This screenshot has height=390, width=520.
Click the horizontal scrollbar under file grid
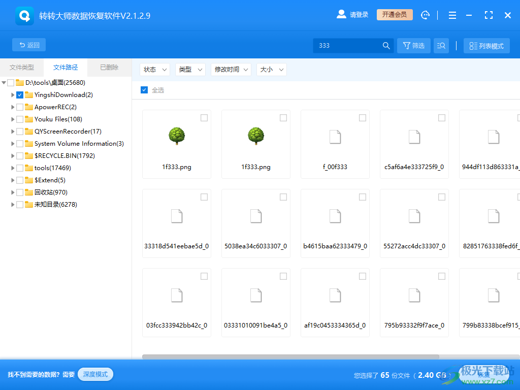(x=290, y=357)
